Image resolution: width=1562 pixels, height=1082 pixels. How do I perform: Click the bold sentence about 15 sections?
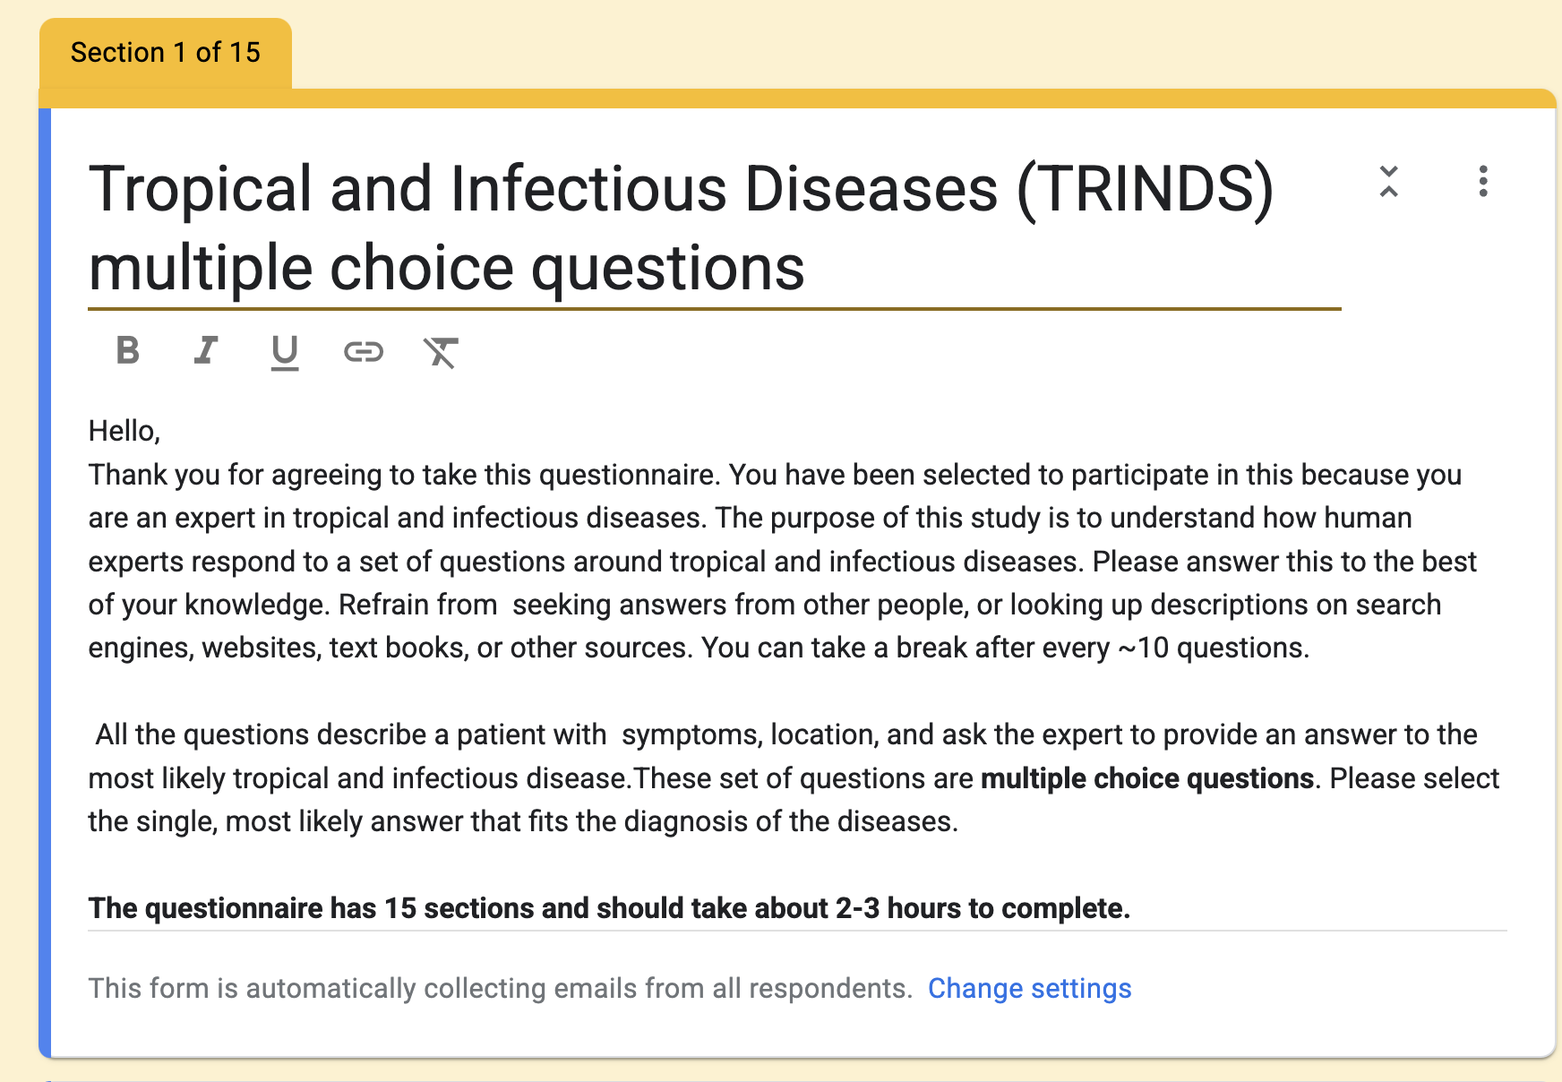coord(609,908)
